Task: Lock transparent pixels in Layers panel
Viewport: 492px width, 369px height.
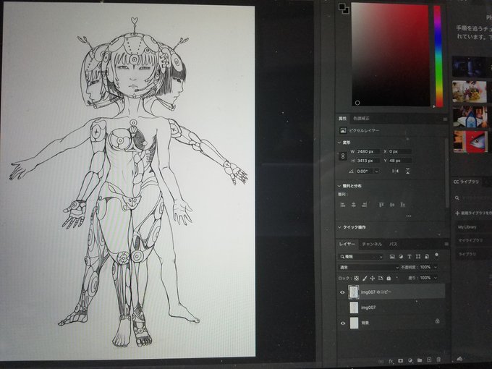Action: pos(357,278)
